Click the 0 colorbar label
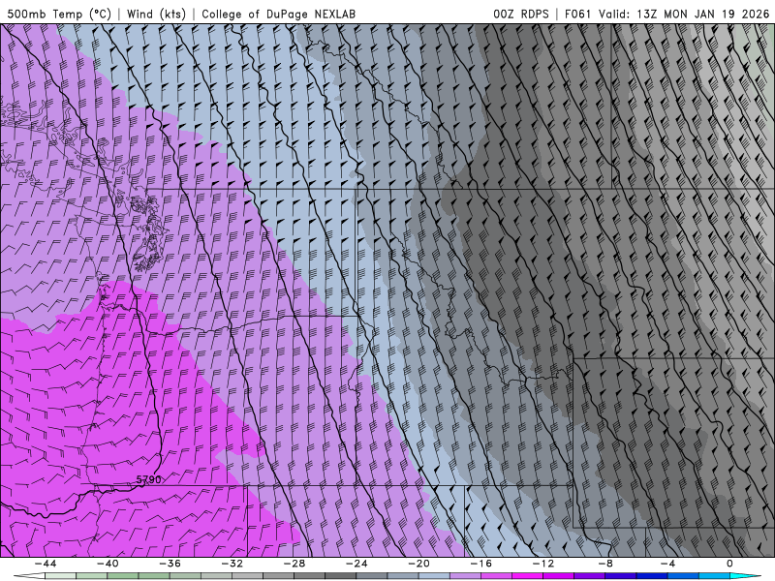The width and height of the screenshot is (775, 581). tap(729, 564)
